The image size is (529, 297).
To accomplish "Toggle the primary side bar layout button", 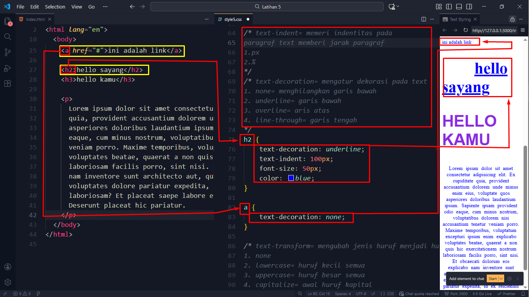I will click(x=449, y=7).
